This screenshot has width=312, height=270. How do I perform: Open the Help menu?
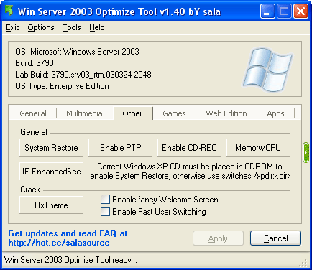click(x=97, y=27)
